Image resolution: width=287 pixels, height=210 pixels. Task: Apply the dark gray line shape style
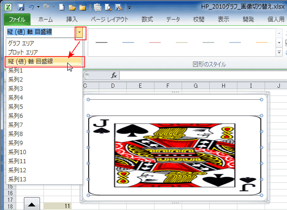click(x=102, y=42)
